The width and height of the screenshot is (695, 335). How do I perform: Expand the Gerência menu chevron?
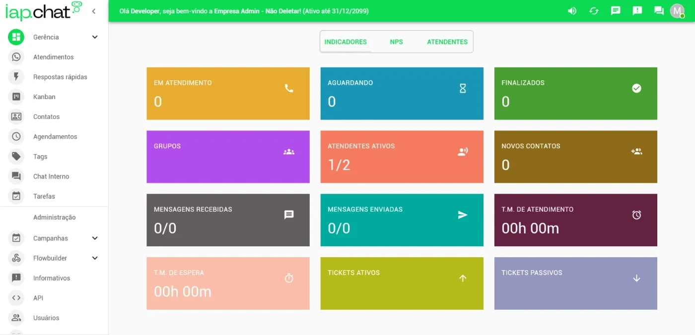[95, 37]
